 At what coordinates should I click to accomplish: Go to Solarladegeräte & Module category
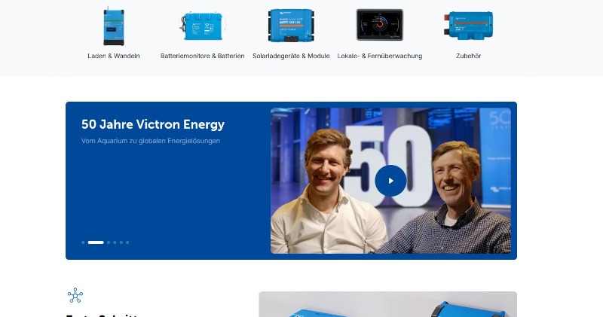pyautogui.click(x=291, y=56)
